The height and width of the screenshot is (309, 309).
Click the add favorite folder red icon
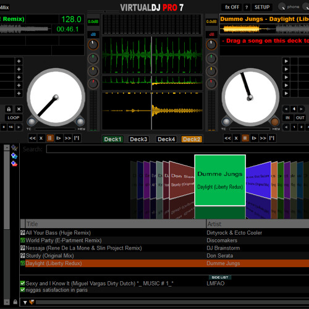[x=14, y=164]
